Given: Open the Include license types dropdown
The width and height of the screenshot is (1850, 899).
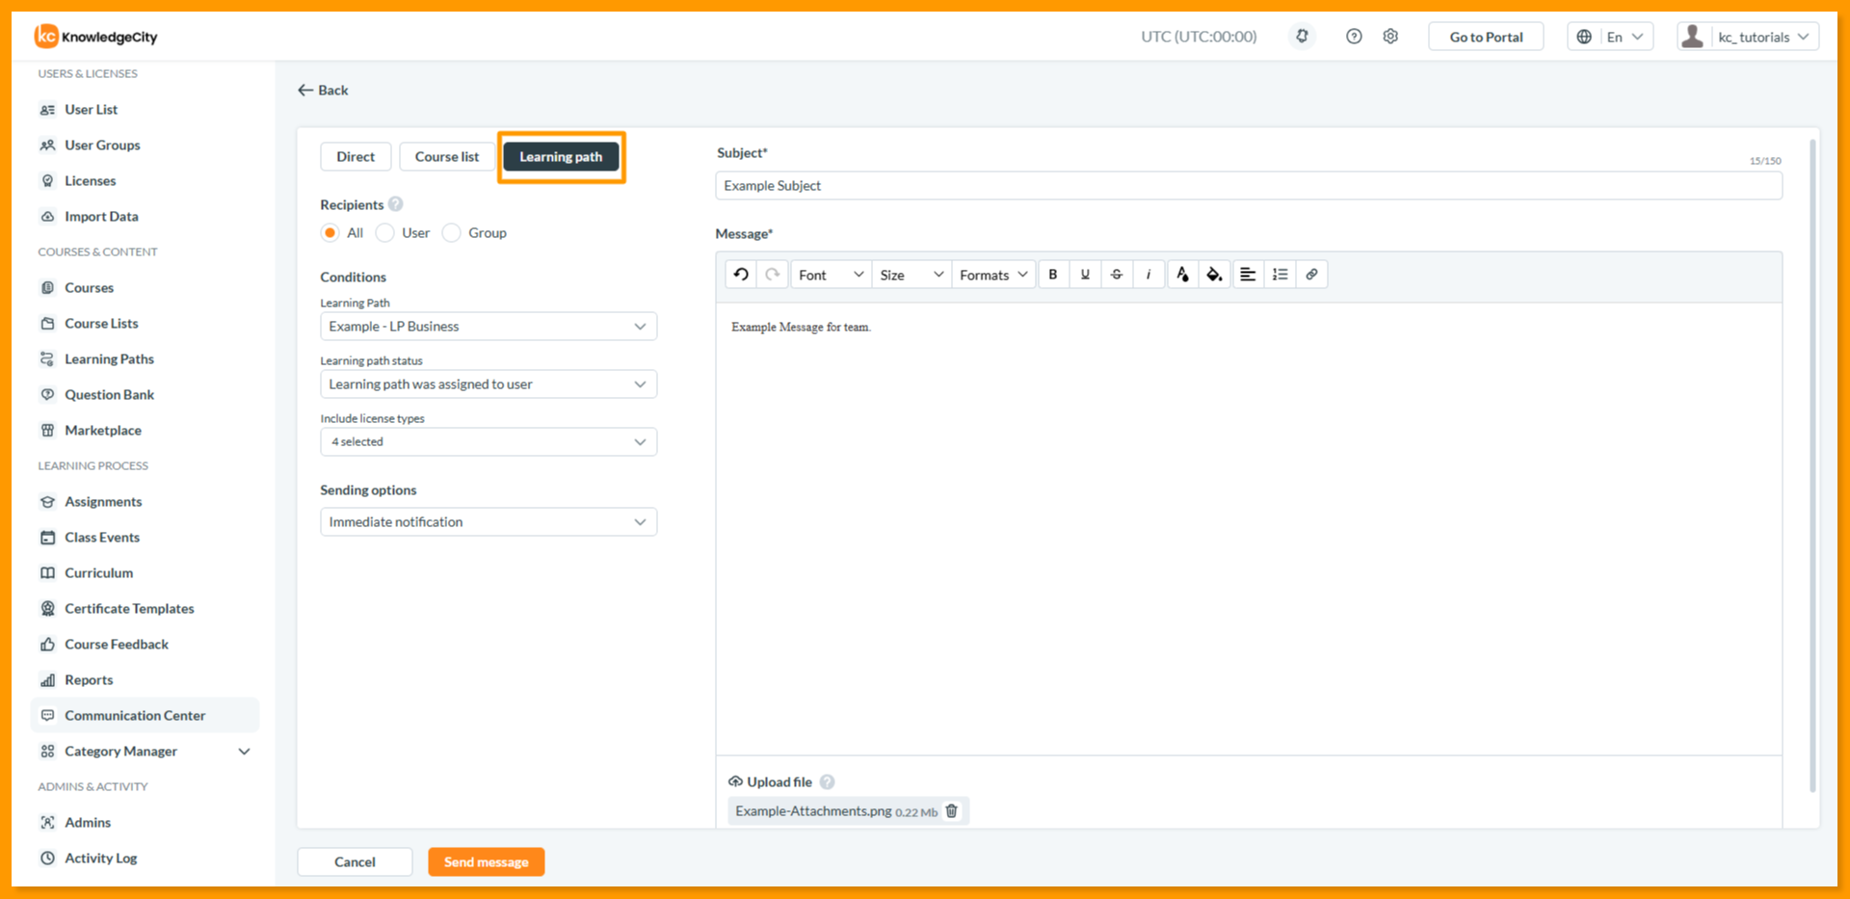Looking at the screenshot, I should 489,442.
